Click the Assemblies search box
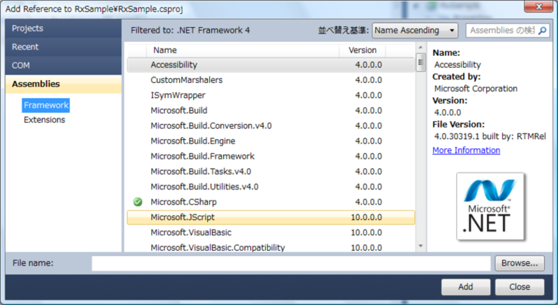 click(x=507, y=30)
